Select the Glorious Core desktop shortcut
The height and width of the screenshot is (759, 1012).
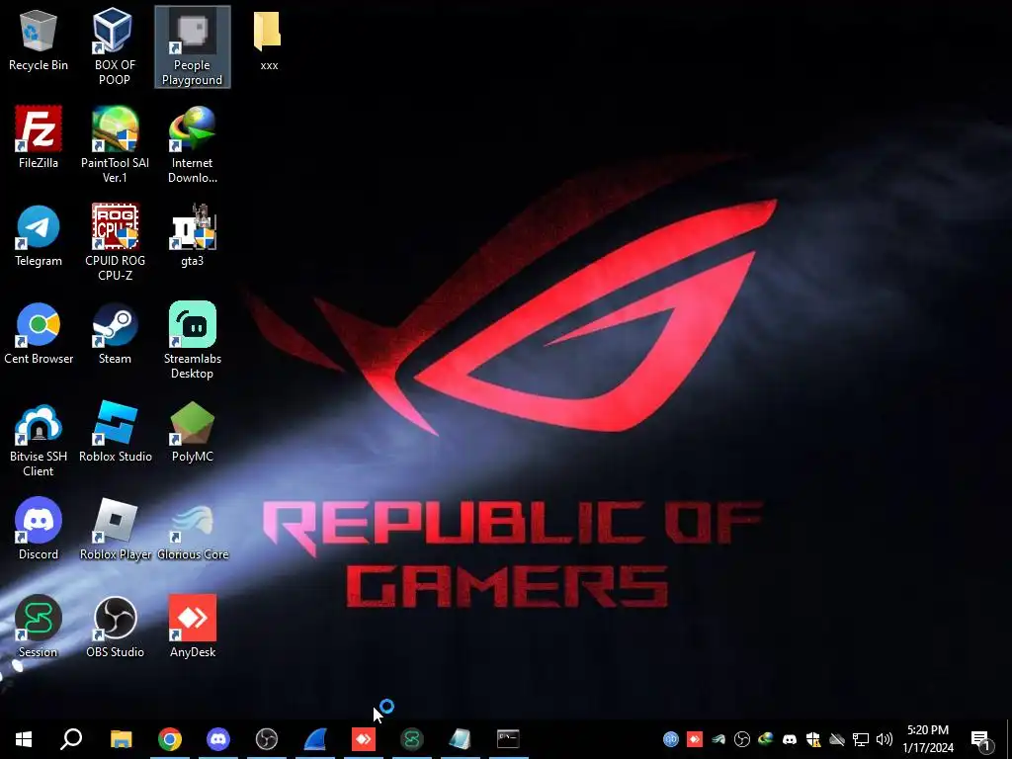pyautogui.click(x=193, y=530)
